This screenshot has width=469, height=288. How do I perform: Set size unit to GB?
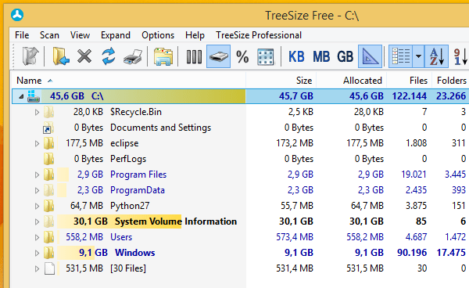[345, 56]
